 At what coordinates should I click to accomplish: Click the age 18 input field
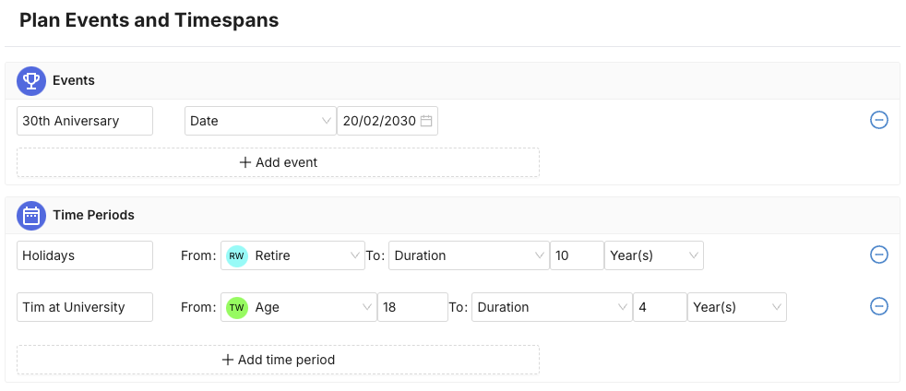[x=411, y=307]
